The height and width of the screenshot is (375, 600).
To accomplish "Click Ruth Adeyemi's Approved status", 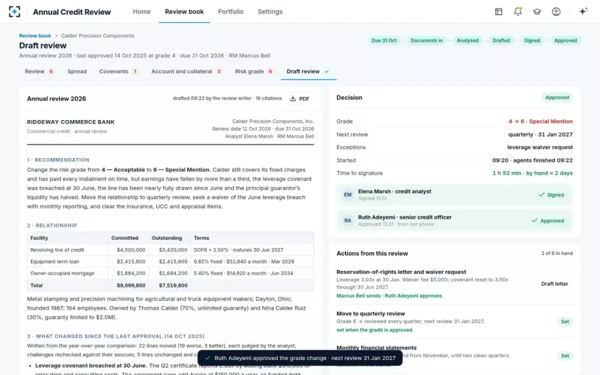I will click(x=547, y=220).
